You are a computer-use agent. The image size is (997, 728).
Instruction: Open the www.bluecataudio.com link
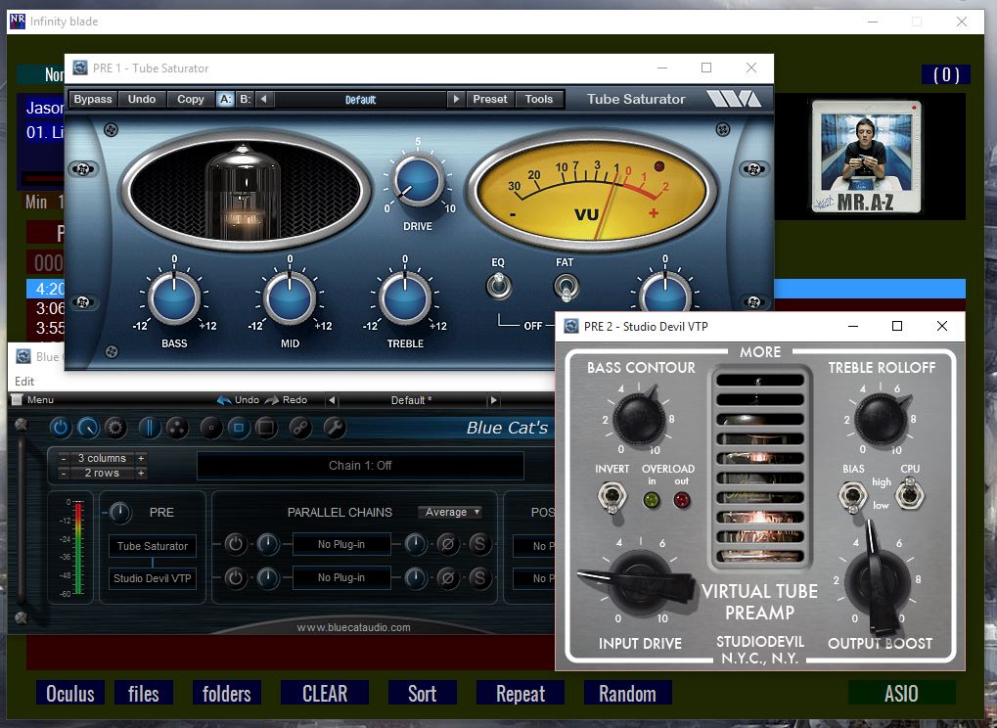pos(353,627)
